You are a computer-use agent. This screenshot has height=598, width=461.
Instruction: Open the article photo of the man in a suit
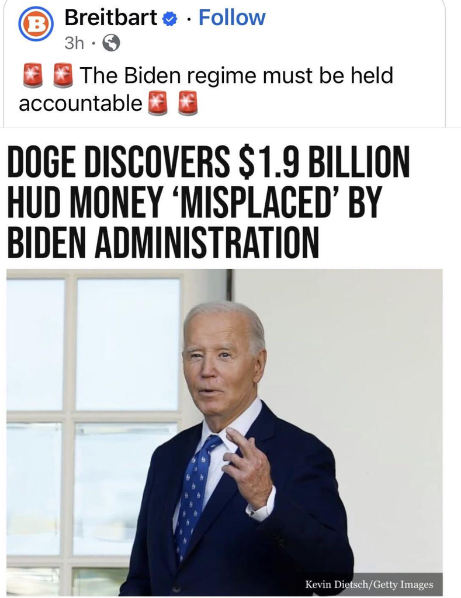(x=224, y=432)
